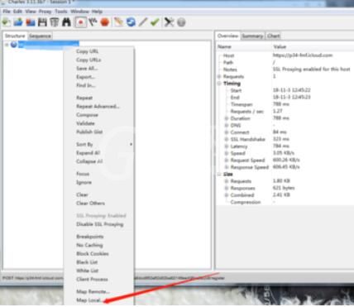Select Ignore in the context menu
The height and width of the screenshot is (307, 354).
tap(84, 182)
